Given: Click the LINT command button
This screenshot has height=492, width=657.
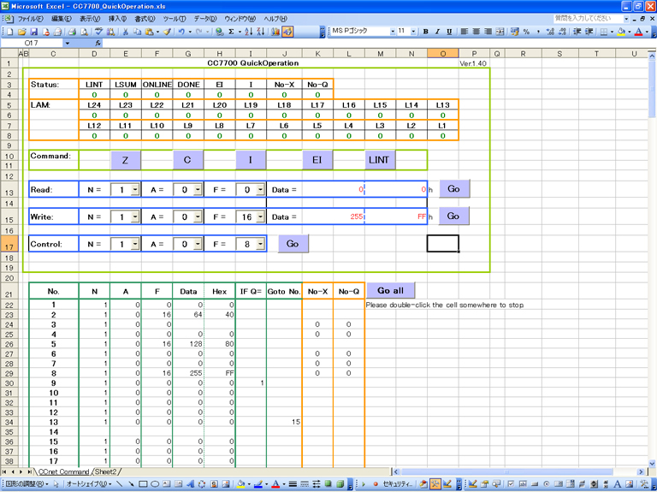Looking at the screenshot, I should (380, 160).
